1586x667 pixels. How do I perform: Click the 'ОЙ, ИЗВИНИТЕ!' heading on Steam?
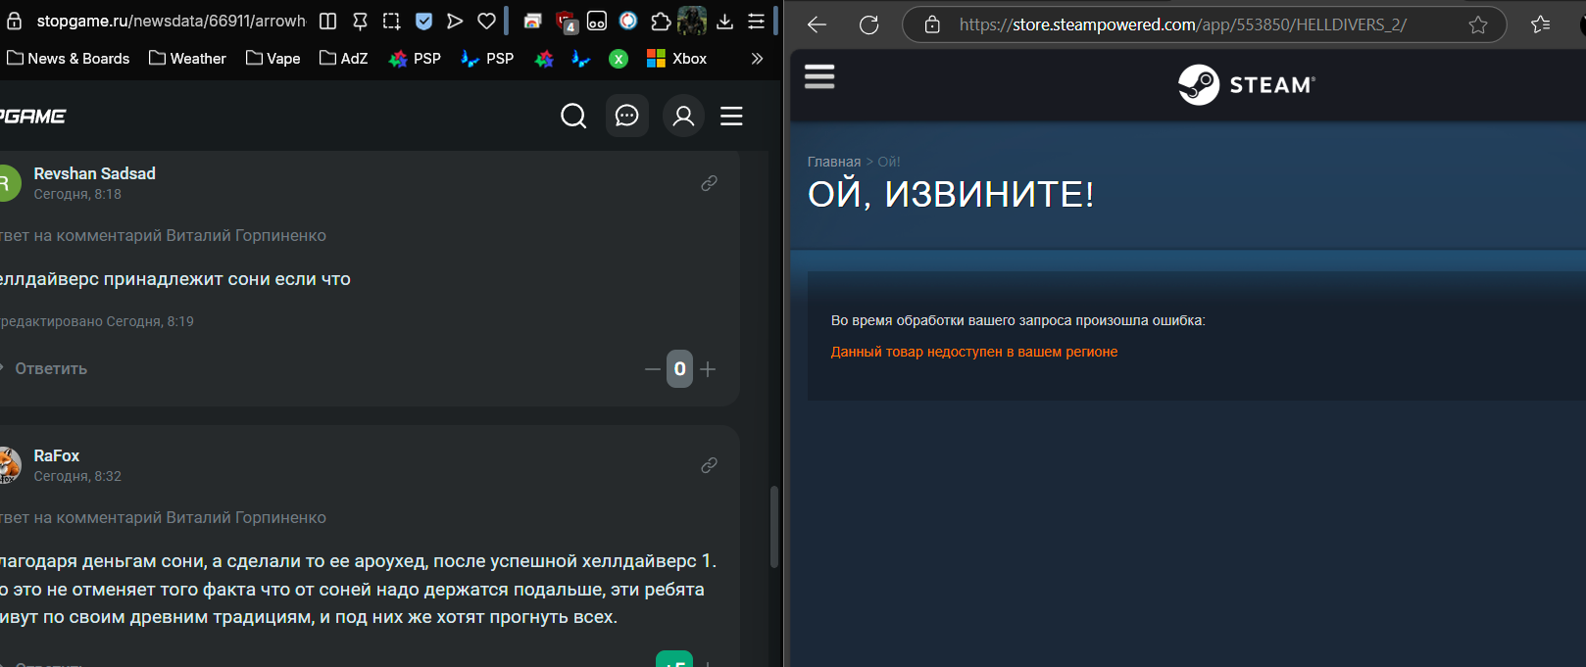click(x=951, y=194)
